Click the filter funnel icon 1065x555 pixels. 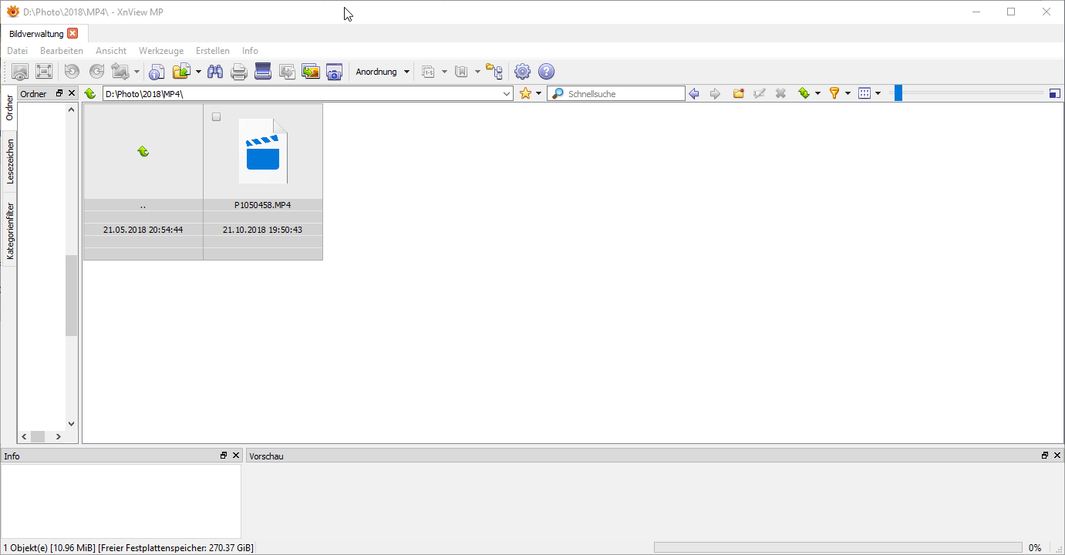tap(834, 93)
